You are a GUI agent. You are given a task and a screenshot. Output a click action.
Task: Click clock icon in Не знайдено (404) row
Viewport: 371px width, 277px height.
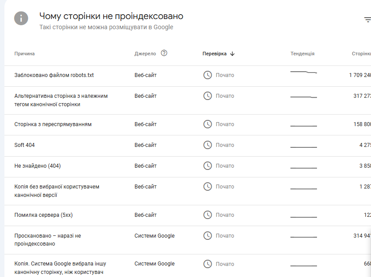208,165
